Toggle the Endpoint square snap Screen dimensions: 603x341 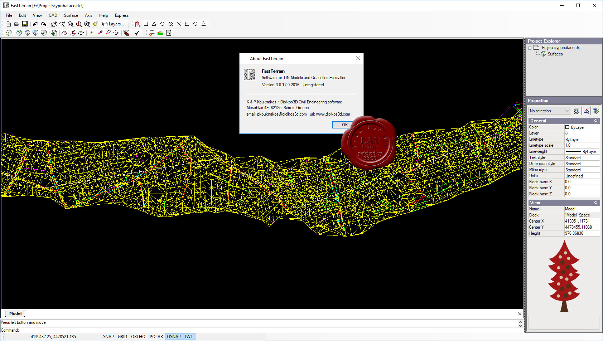coord(146,24)
